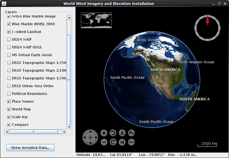Decrease vertical exaggeration with flat terrain icon
229x158 pixels.
pos(131,142)
